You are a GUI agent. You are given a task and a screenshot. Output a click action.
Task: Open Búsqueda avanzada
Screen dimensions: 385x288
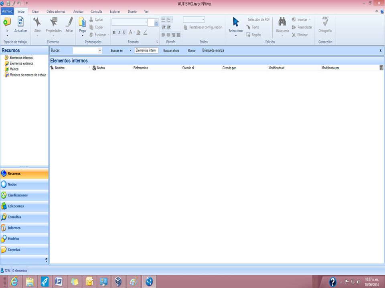click(213, 50)
